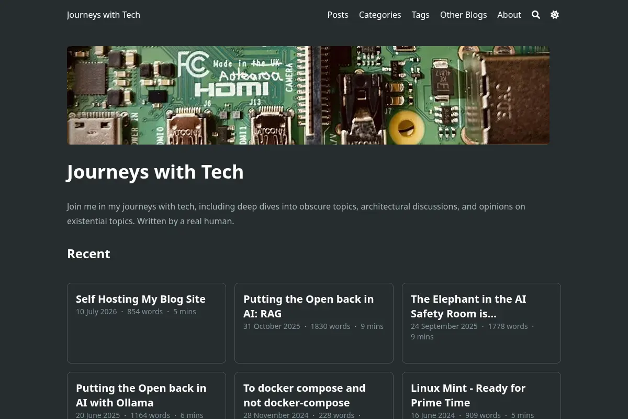The image size is (628, 419).
Task: Open The Elephant in the AI Safety Room post
Action: tap(468, 306)
